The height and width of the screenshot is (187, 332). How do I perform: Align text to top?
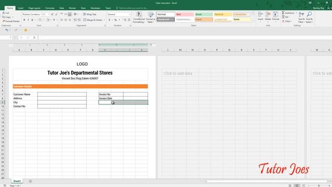point(62,14)
